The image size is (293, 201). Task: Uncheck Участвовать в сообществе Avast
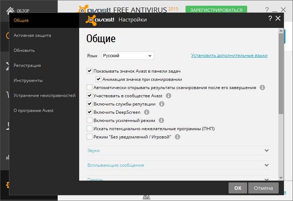90,96
